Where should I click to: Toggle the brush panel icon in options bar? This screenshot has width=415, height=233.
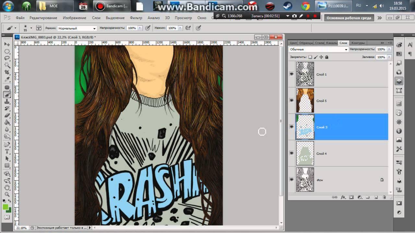click(39, 28)
